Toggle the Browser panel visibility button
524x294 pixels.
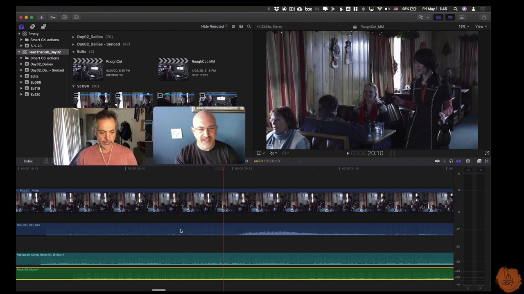pos(438,17)
